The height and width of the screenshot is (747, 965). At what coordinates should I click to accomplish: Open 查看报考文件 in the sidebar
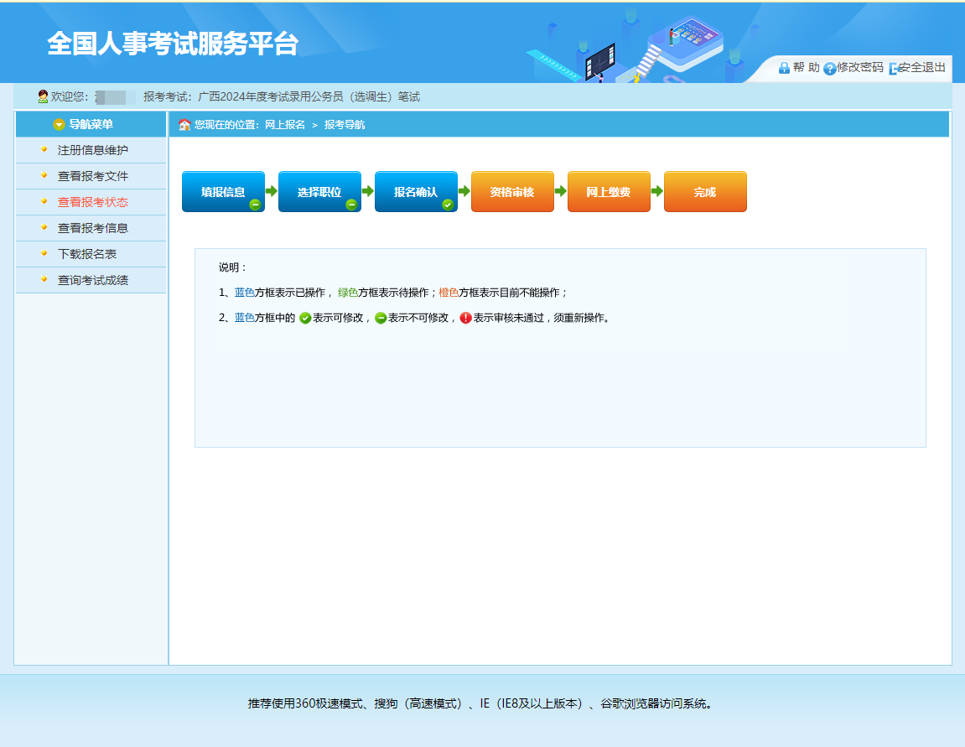click(x=92, y=177)
